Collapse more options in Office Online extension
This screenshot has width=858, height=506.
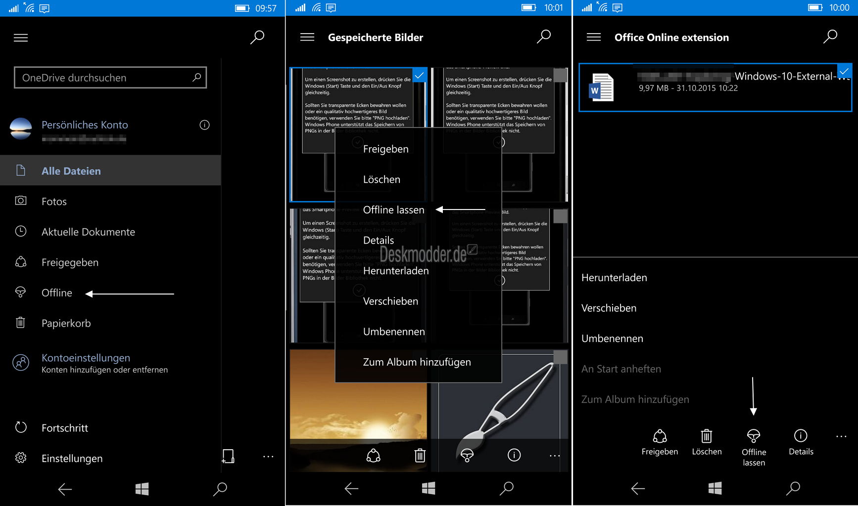841,437
